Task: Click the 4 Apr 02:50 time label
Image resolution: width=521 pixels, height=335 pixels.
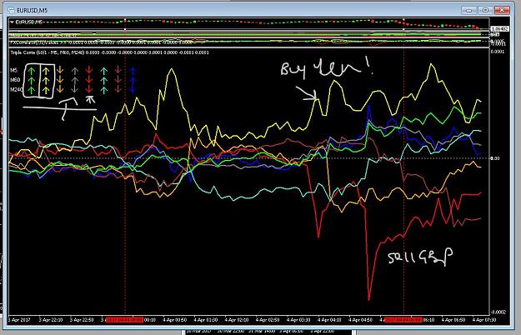Action: 268,320
